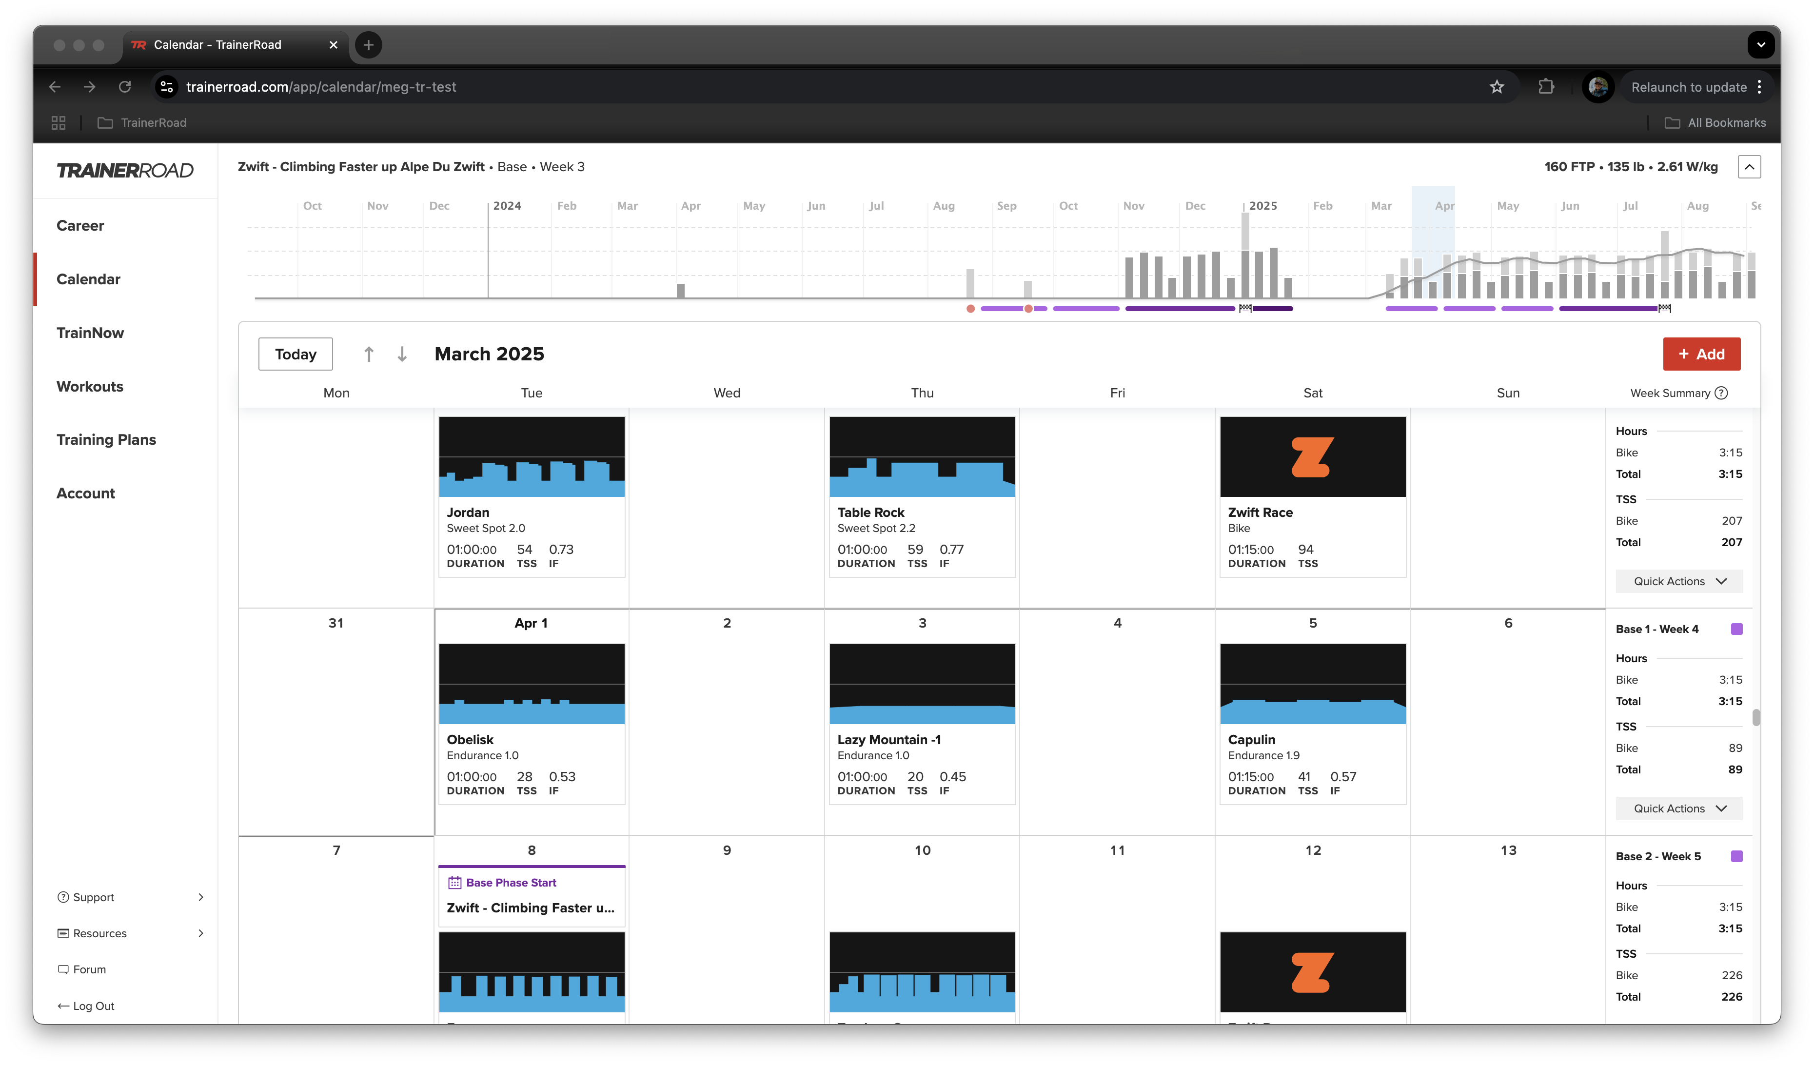This screenshot has width=1814, height=1065.
Task: Open the Capulin Endurance workout
Action: point(1313,724)
